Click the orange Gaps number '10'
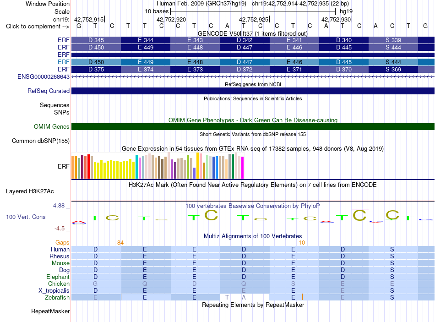Image resolution: width=435 pixels, height=322 pixels. pyautogui.click(x=302, y=243)
